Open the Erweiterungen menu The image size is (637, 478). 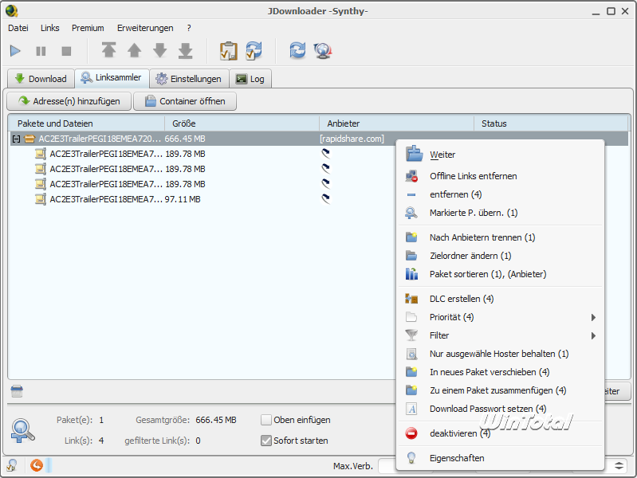click(145, 28)
